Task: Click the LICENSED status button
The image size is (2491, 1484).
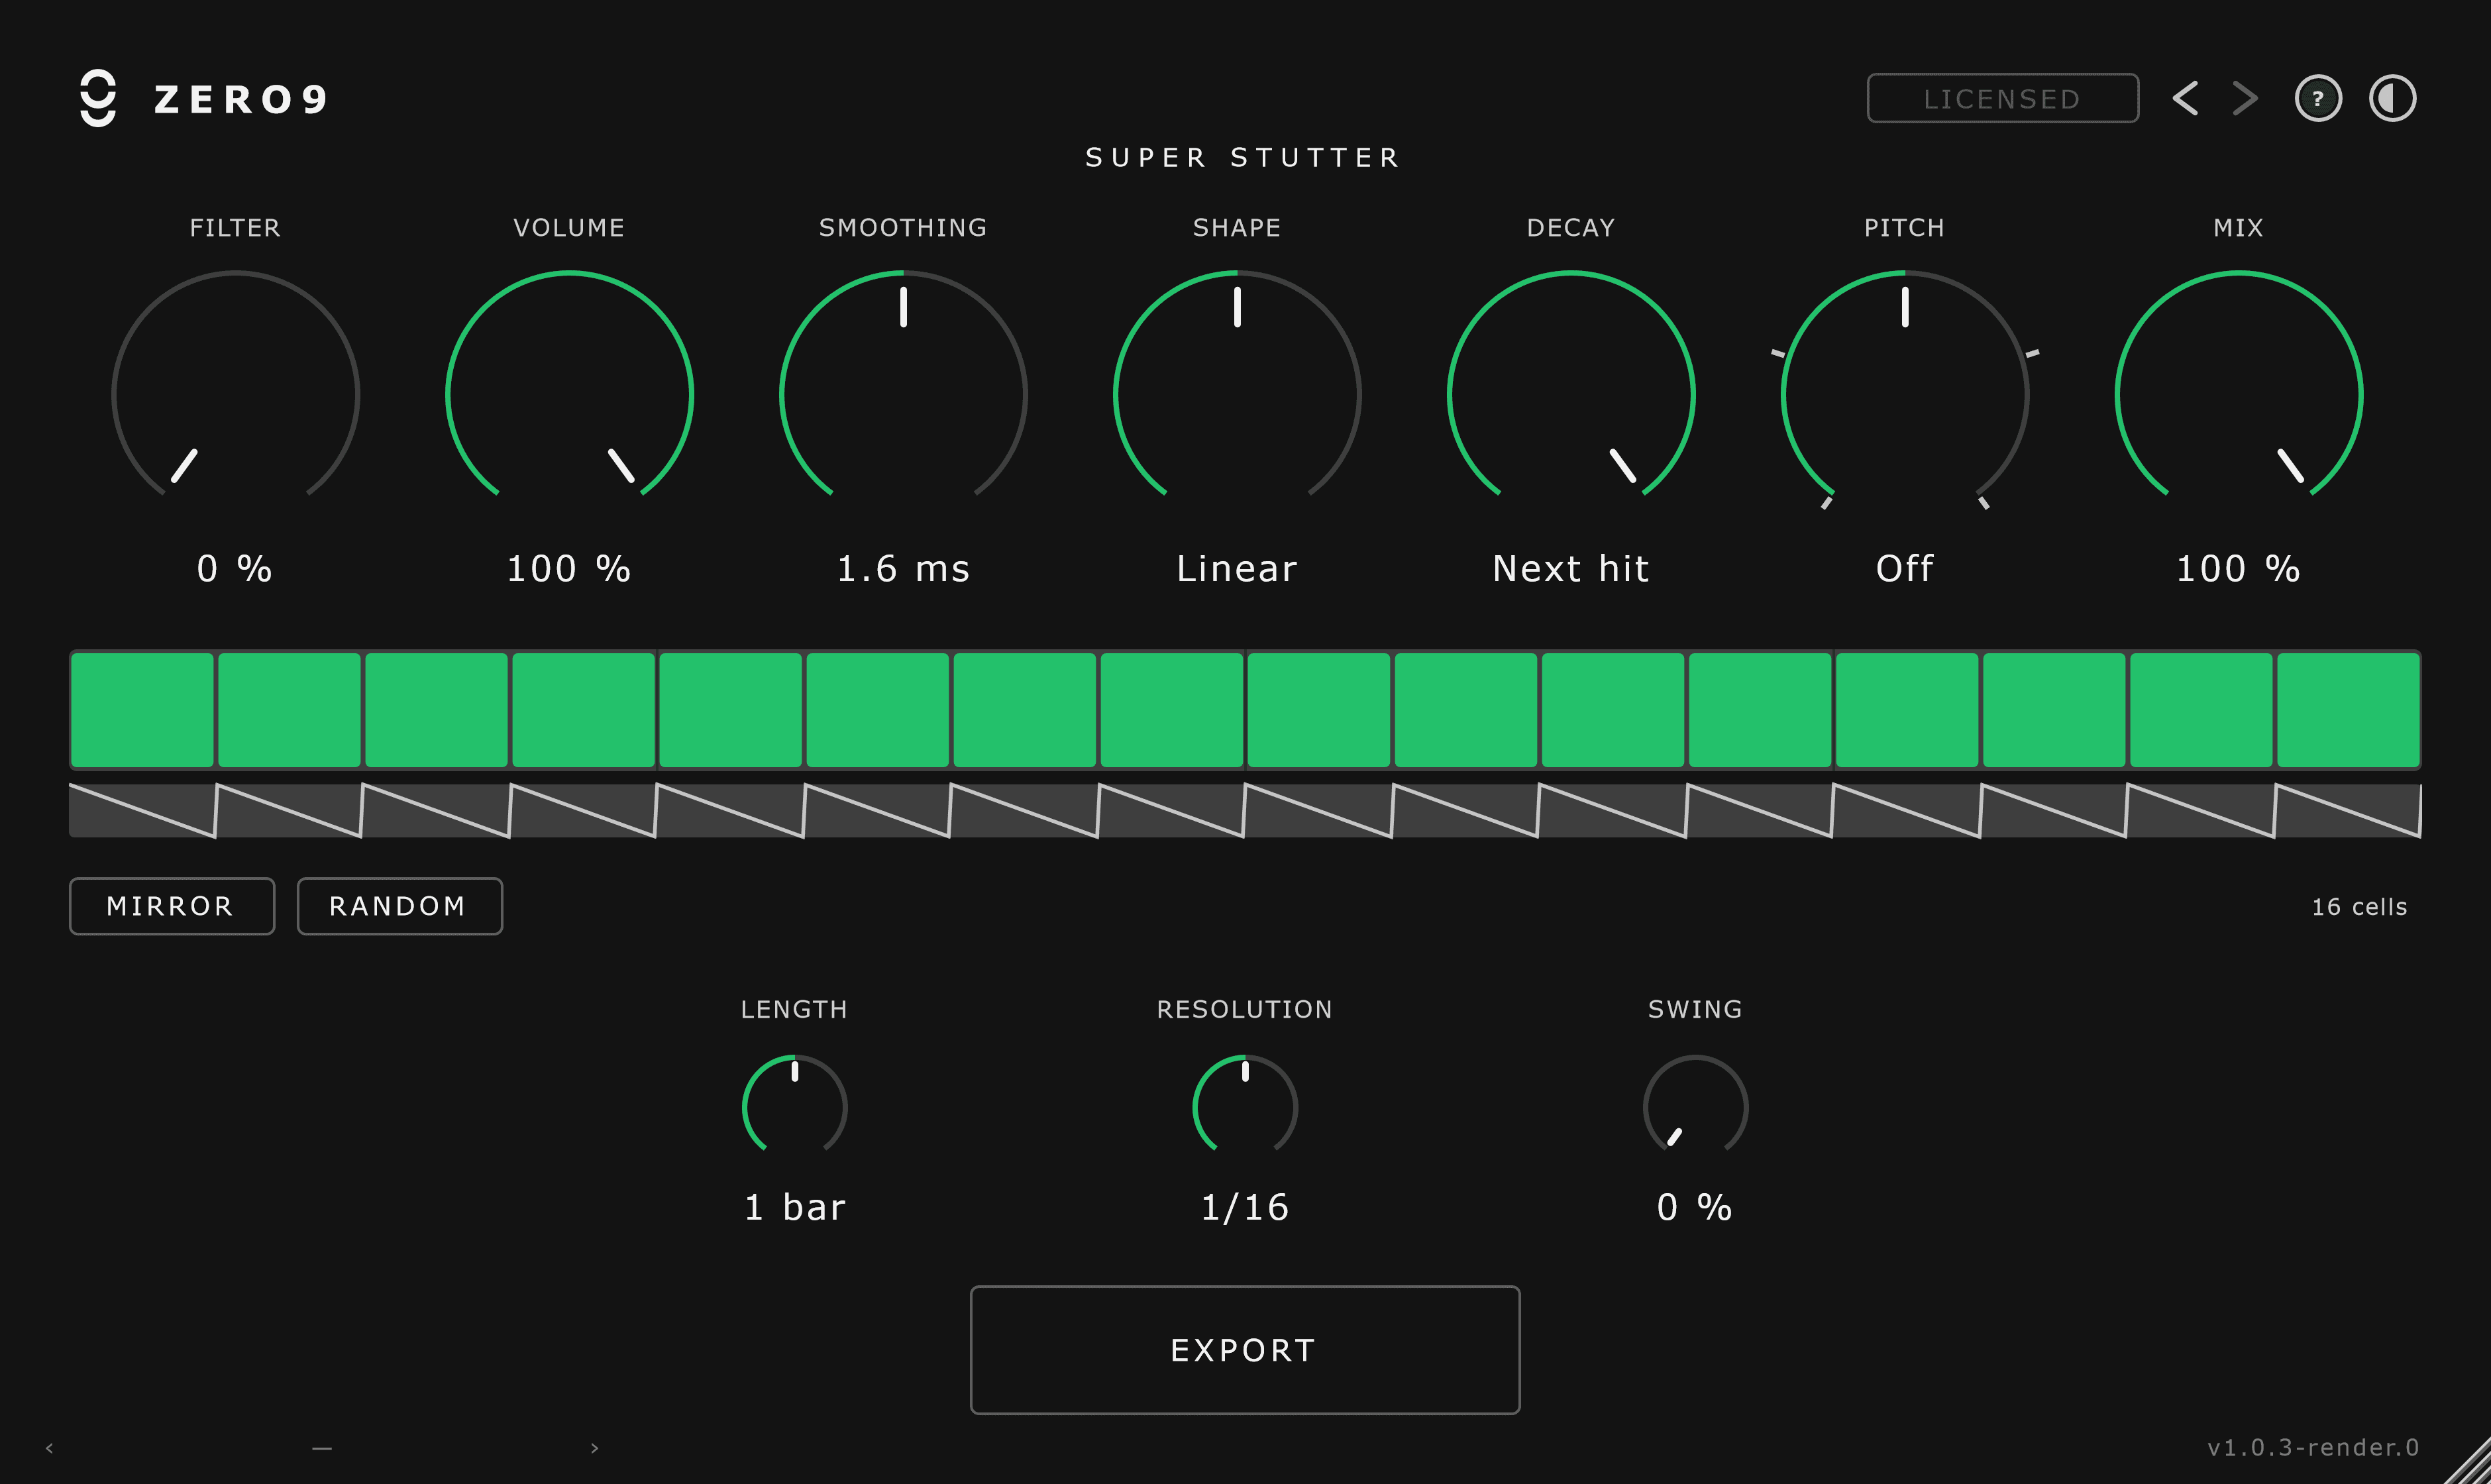Action: click(2002, 98)
